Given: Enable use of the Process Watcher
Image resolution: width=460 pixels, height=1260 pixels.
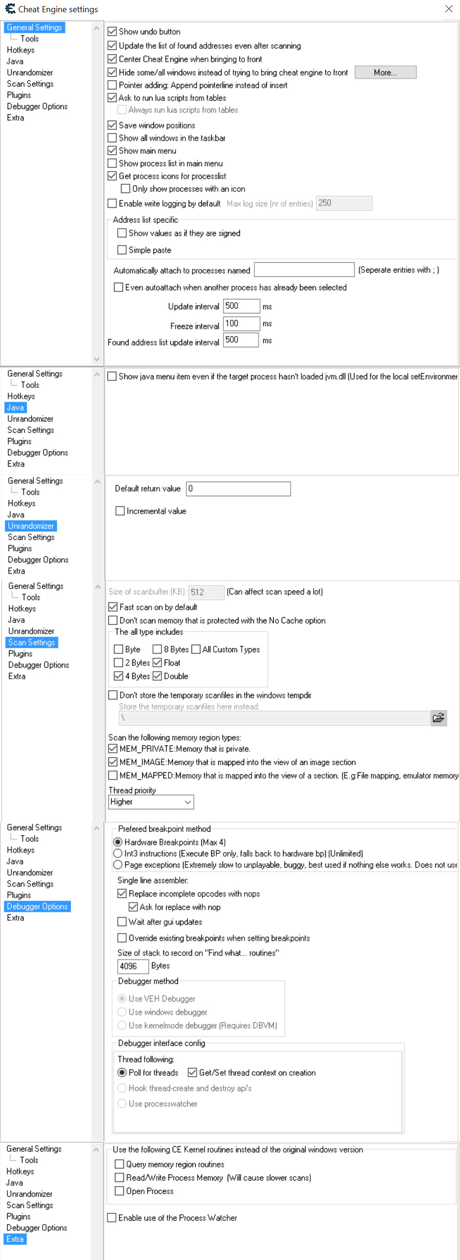Looking at the screenshot, I should coord(112,1217).
